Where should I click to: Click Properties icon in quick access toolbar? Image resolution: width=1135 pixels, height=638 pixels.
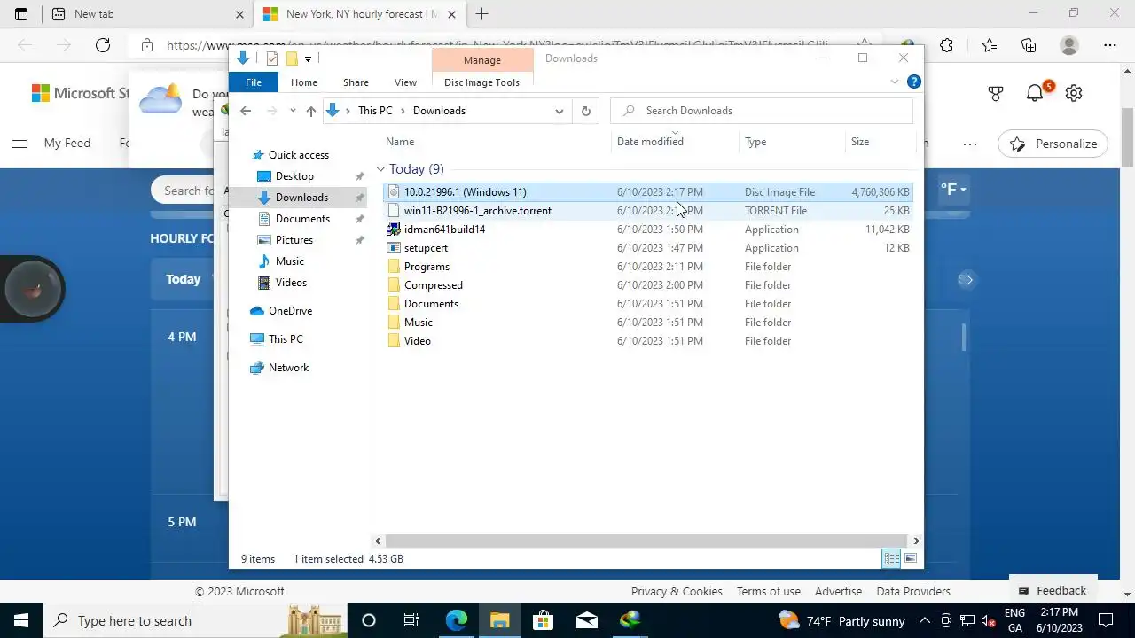pyautogui.click(x=272, y=58)
